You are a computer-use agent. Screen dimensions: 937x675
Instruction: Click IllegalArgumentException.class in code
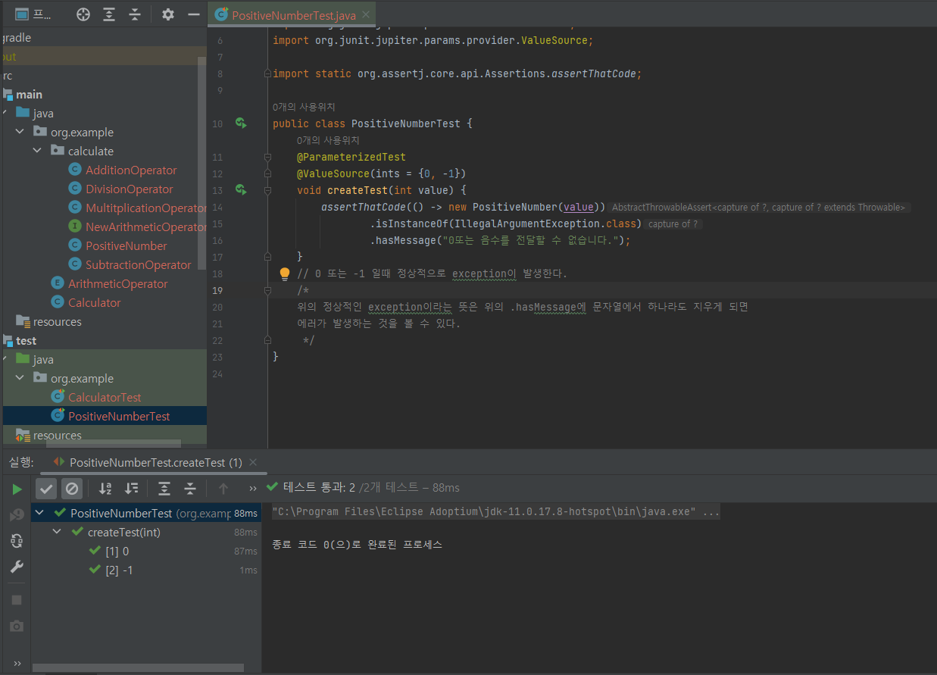tap(546, 223)
